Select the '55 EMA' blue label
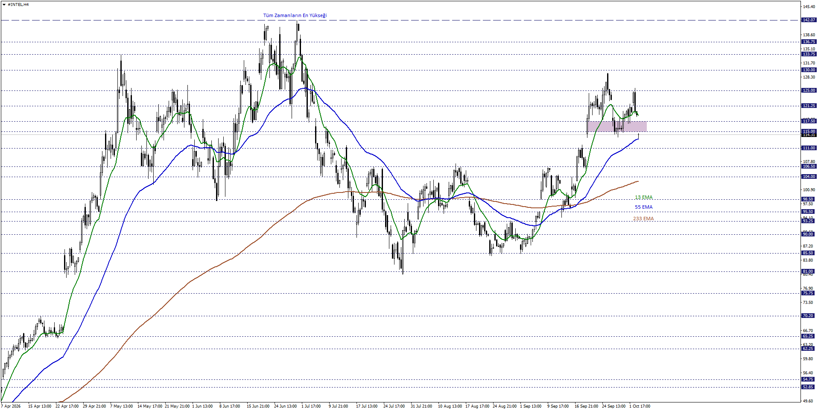The height and width of the screenshot is (411, 818). coord(643,207)
